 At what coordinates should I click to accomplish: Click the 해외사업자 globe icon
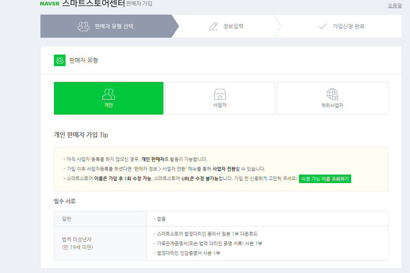click(332, 94)
